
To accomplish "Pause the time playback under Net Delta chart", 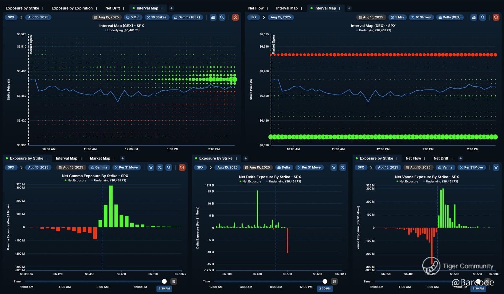I will click(334, 281).
